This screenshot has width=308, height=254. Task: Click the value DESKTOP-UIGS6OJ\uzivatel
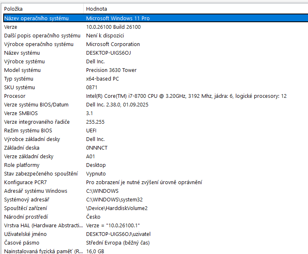pyautogui.click(x=118, y=234)
